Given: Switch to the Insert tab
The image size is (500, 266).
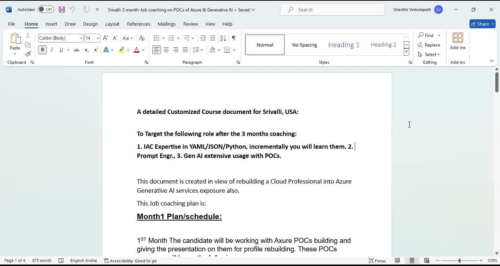Looking at the screenshot, I should (51, 24).
